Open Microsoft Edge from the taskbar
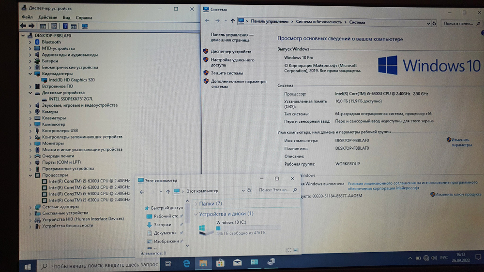This screenshot has height=272, width=484. pyautogui.click(x=186, y=264)
